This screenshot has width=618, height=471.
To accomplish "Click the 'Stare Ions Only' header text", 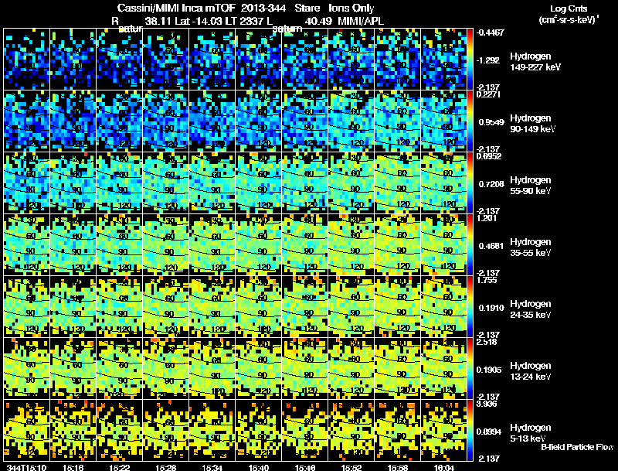I will (334, 8).
